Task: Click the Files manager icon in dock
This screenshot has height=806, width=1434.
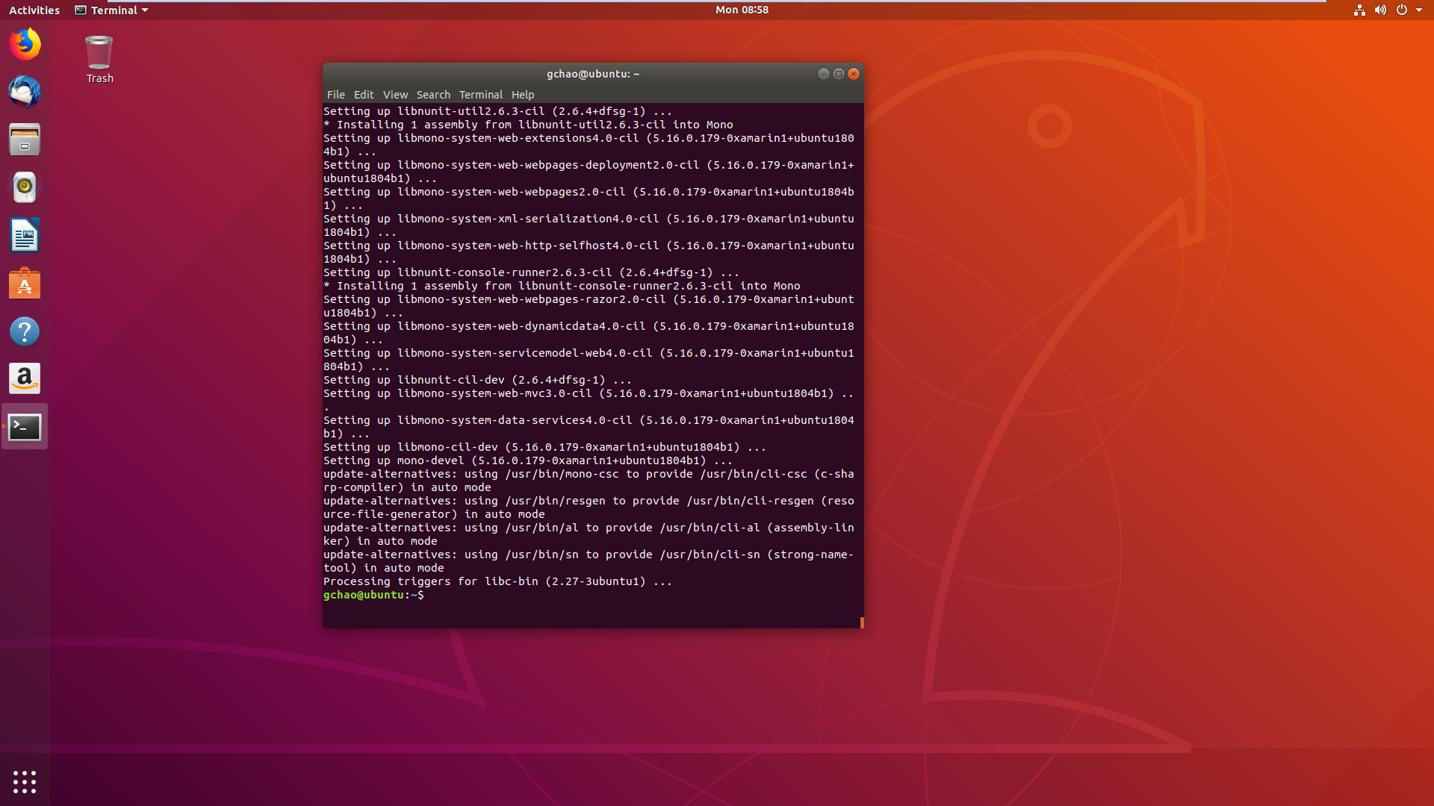Action: pyautogui.click(x=25, y=139)
